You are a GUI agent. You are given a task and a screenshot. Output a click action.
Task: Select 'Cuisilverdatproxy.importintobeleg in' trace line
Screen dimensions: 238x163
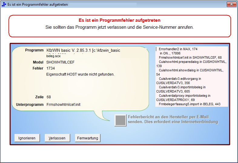coord(185,96)
